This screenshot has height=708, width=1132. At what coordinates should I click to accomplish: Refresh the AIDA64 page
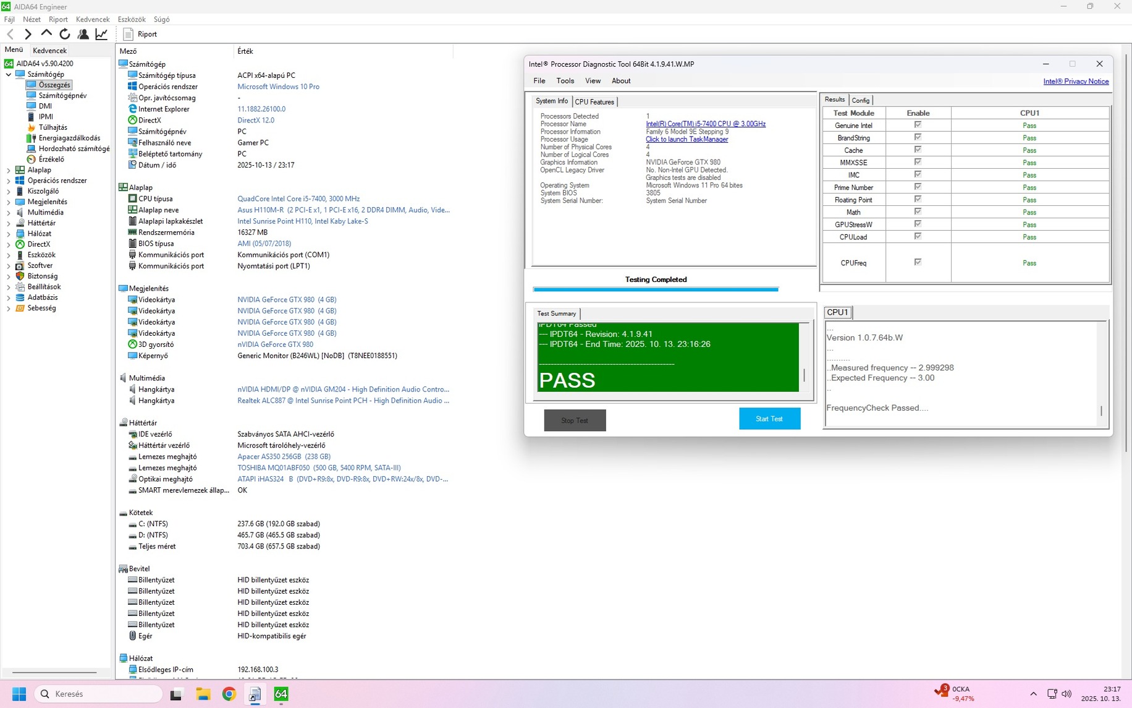pyautogui.click(x=64, y=34)
